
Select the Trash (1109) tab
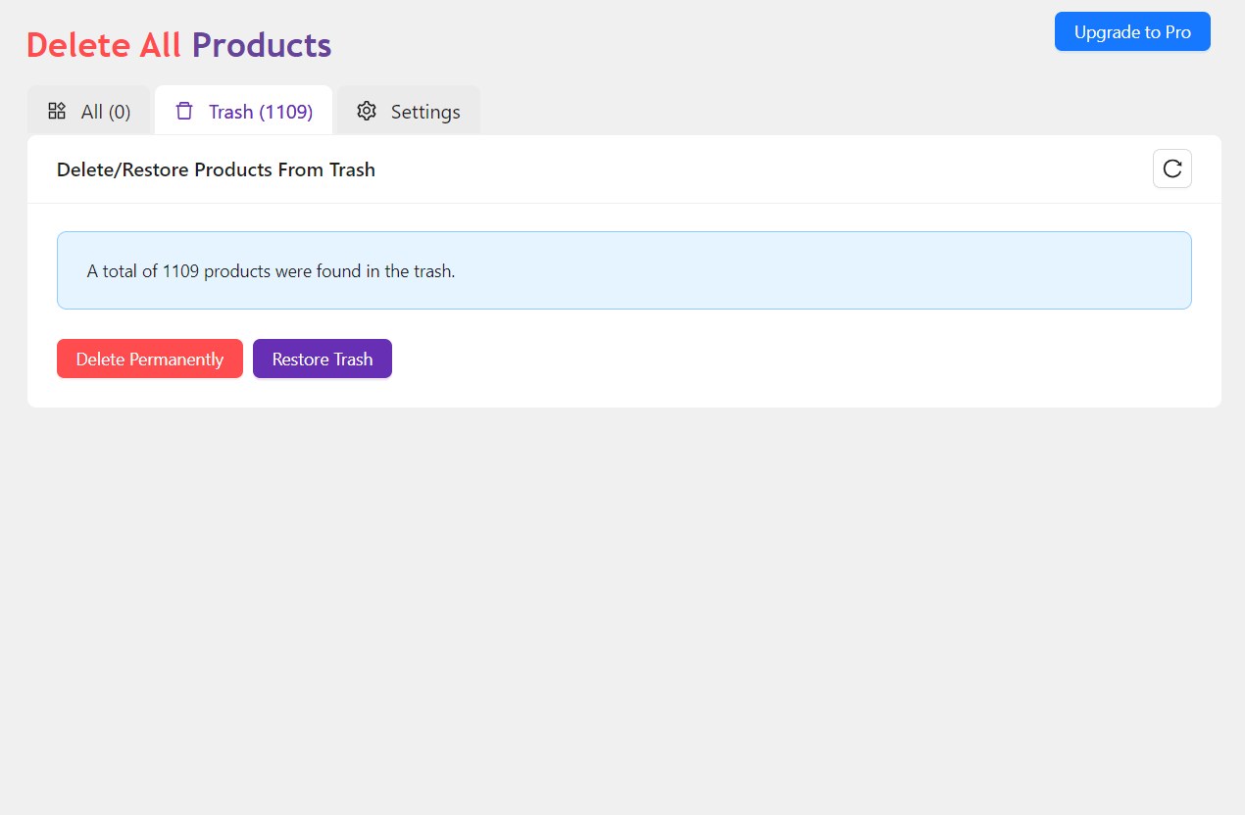coord(244,112)
